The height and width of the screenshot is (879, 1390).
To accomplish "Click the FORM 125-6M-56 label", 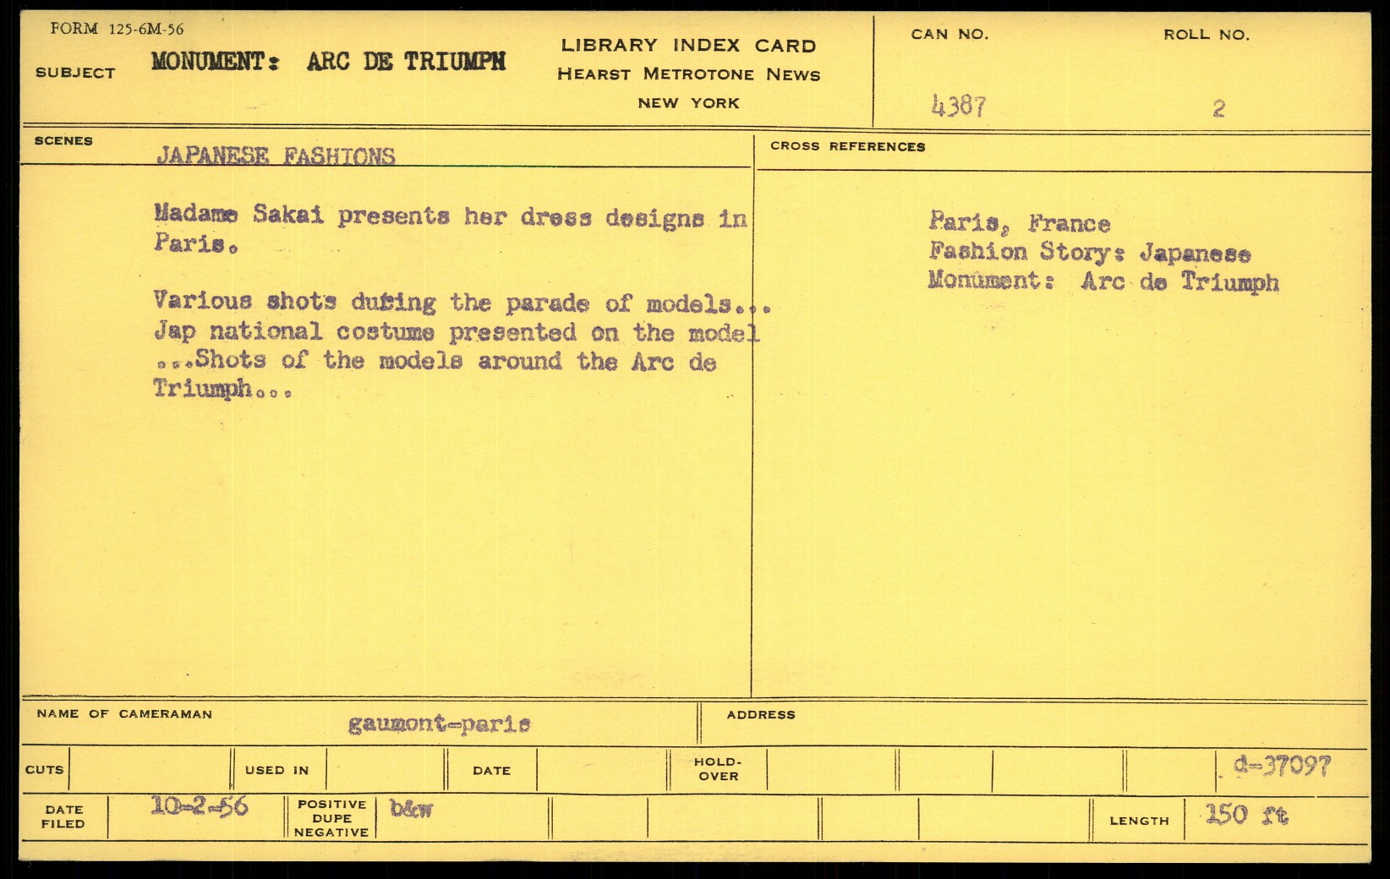I will coord(117,30).
